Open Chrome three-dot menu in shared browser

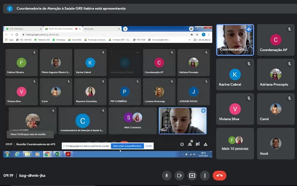click(x=209, y=34)
